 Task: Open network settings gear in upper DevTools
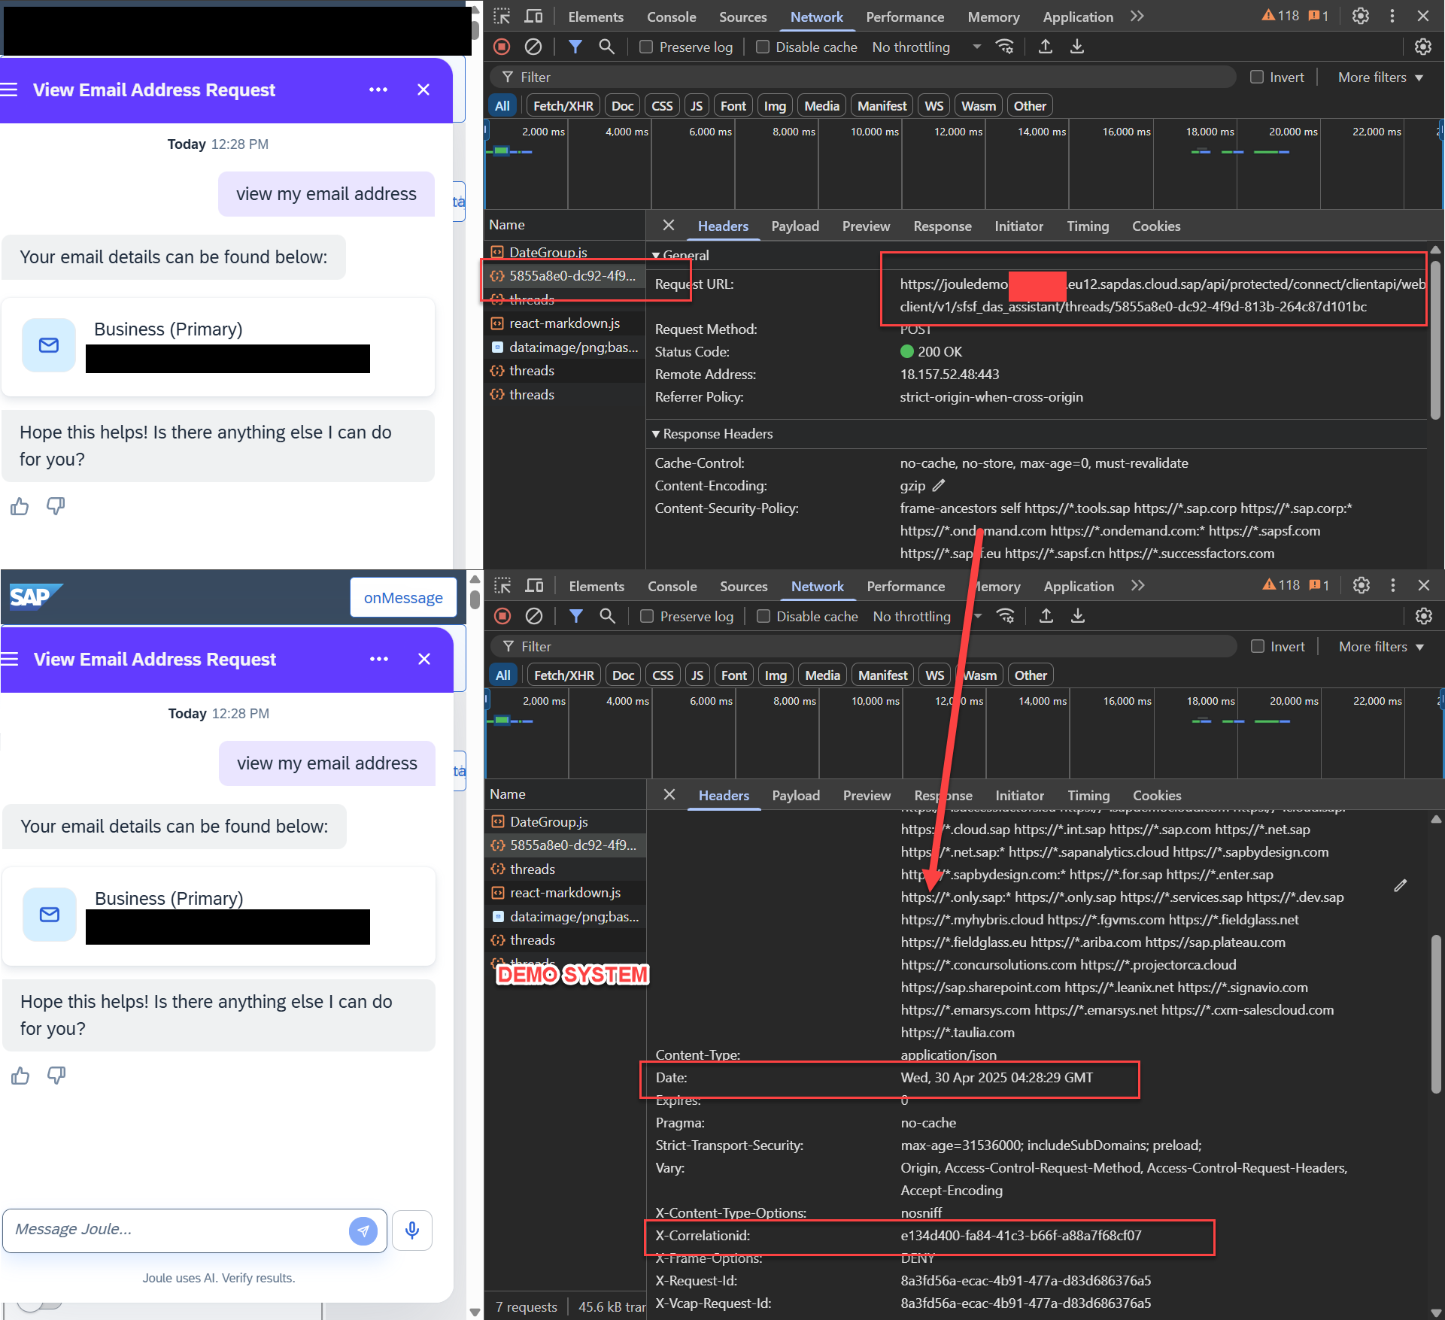click(1423, 47)
